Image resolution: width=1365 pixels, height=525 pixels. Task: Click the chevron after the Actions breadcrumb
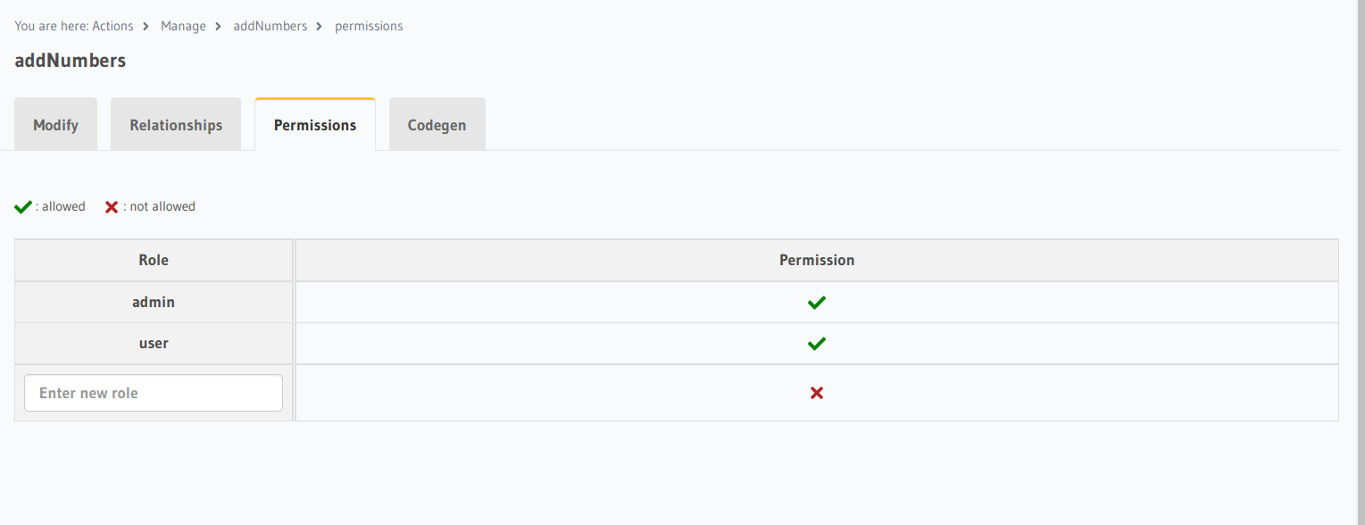click(x=145, y=26)
